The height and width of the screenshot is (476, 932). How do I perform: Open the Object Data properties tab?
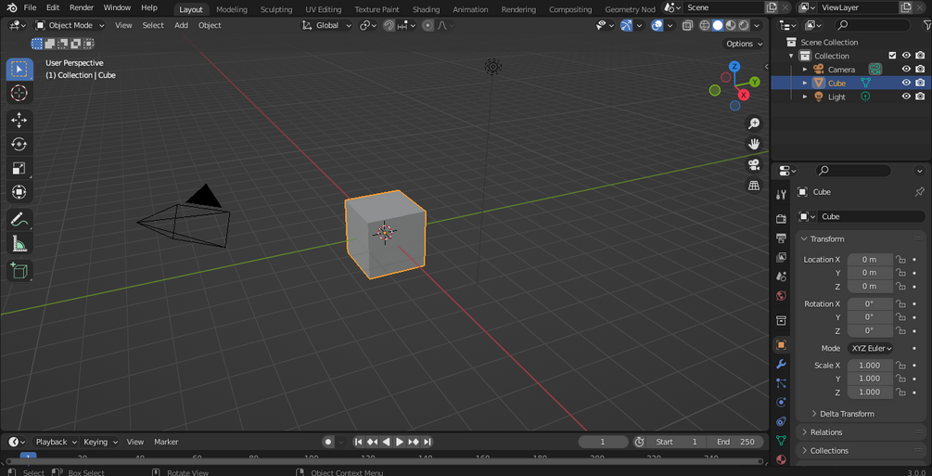781,441
